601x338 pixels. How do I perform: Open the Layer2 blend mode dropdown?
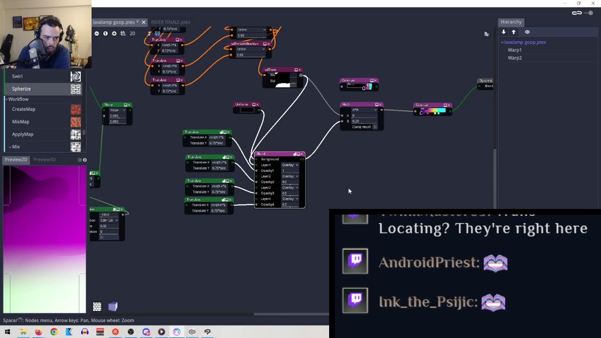pyautogui.click(x=290, y=176)
